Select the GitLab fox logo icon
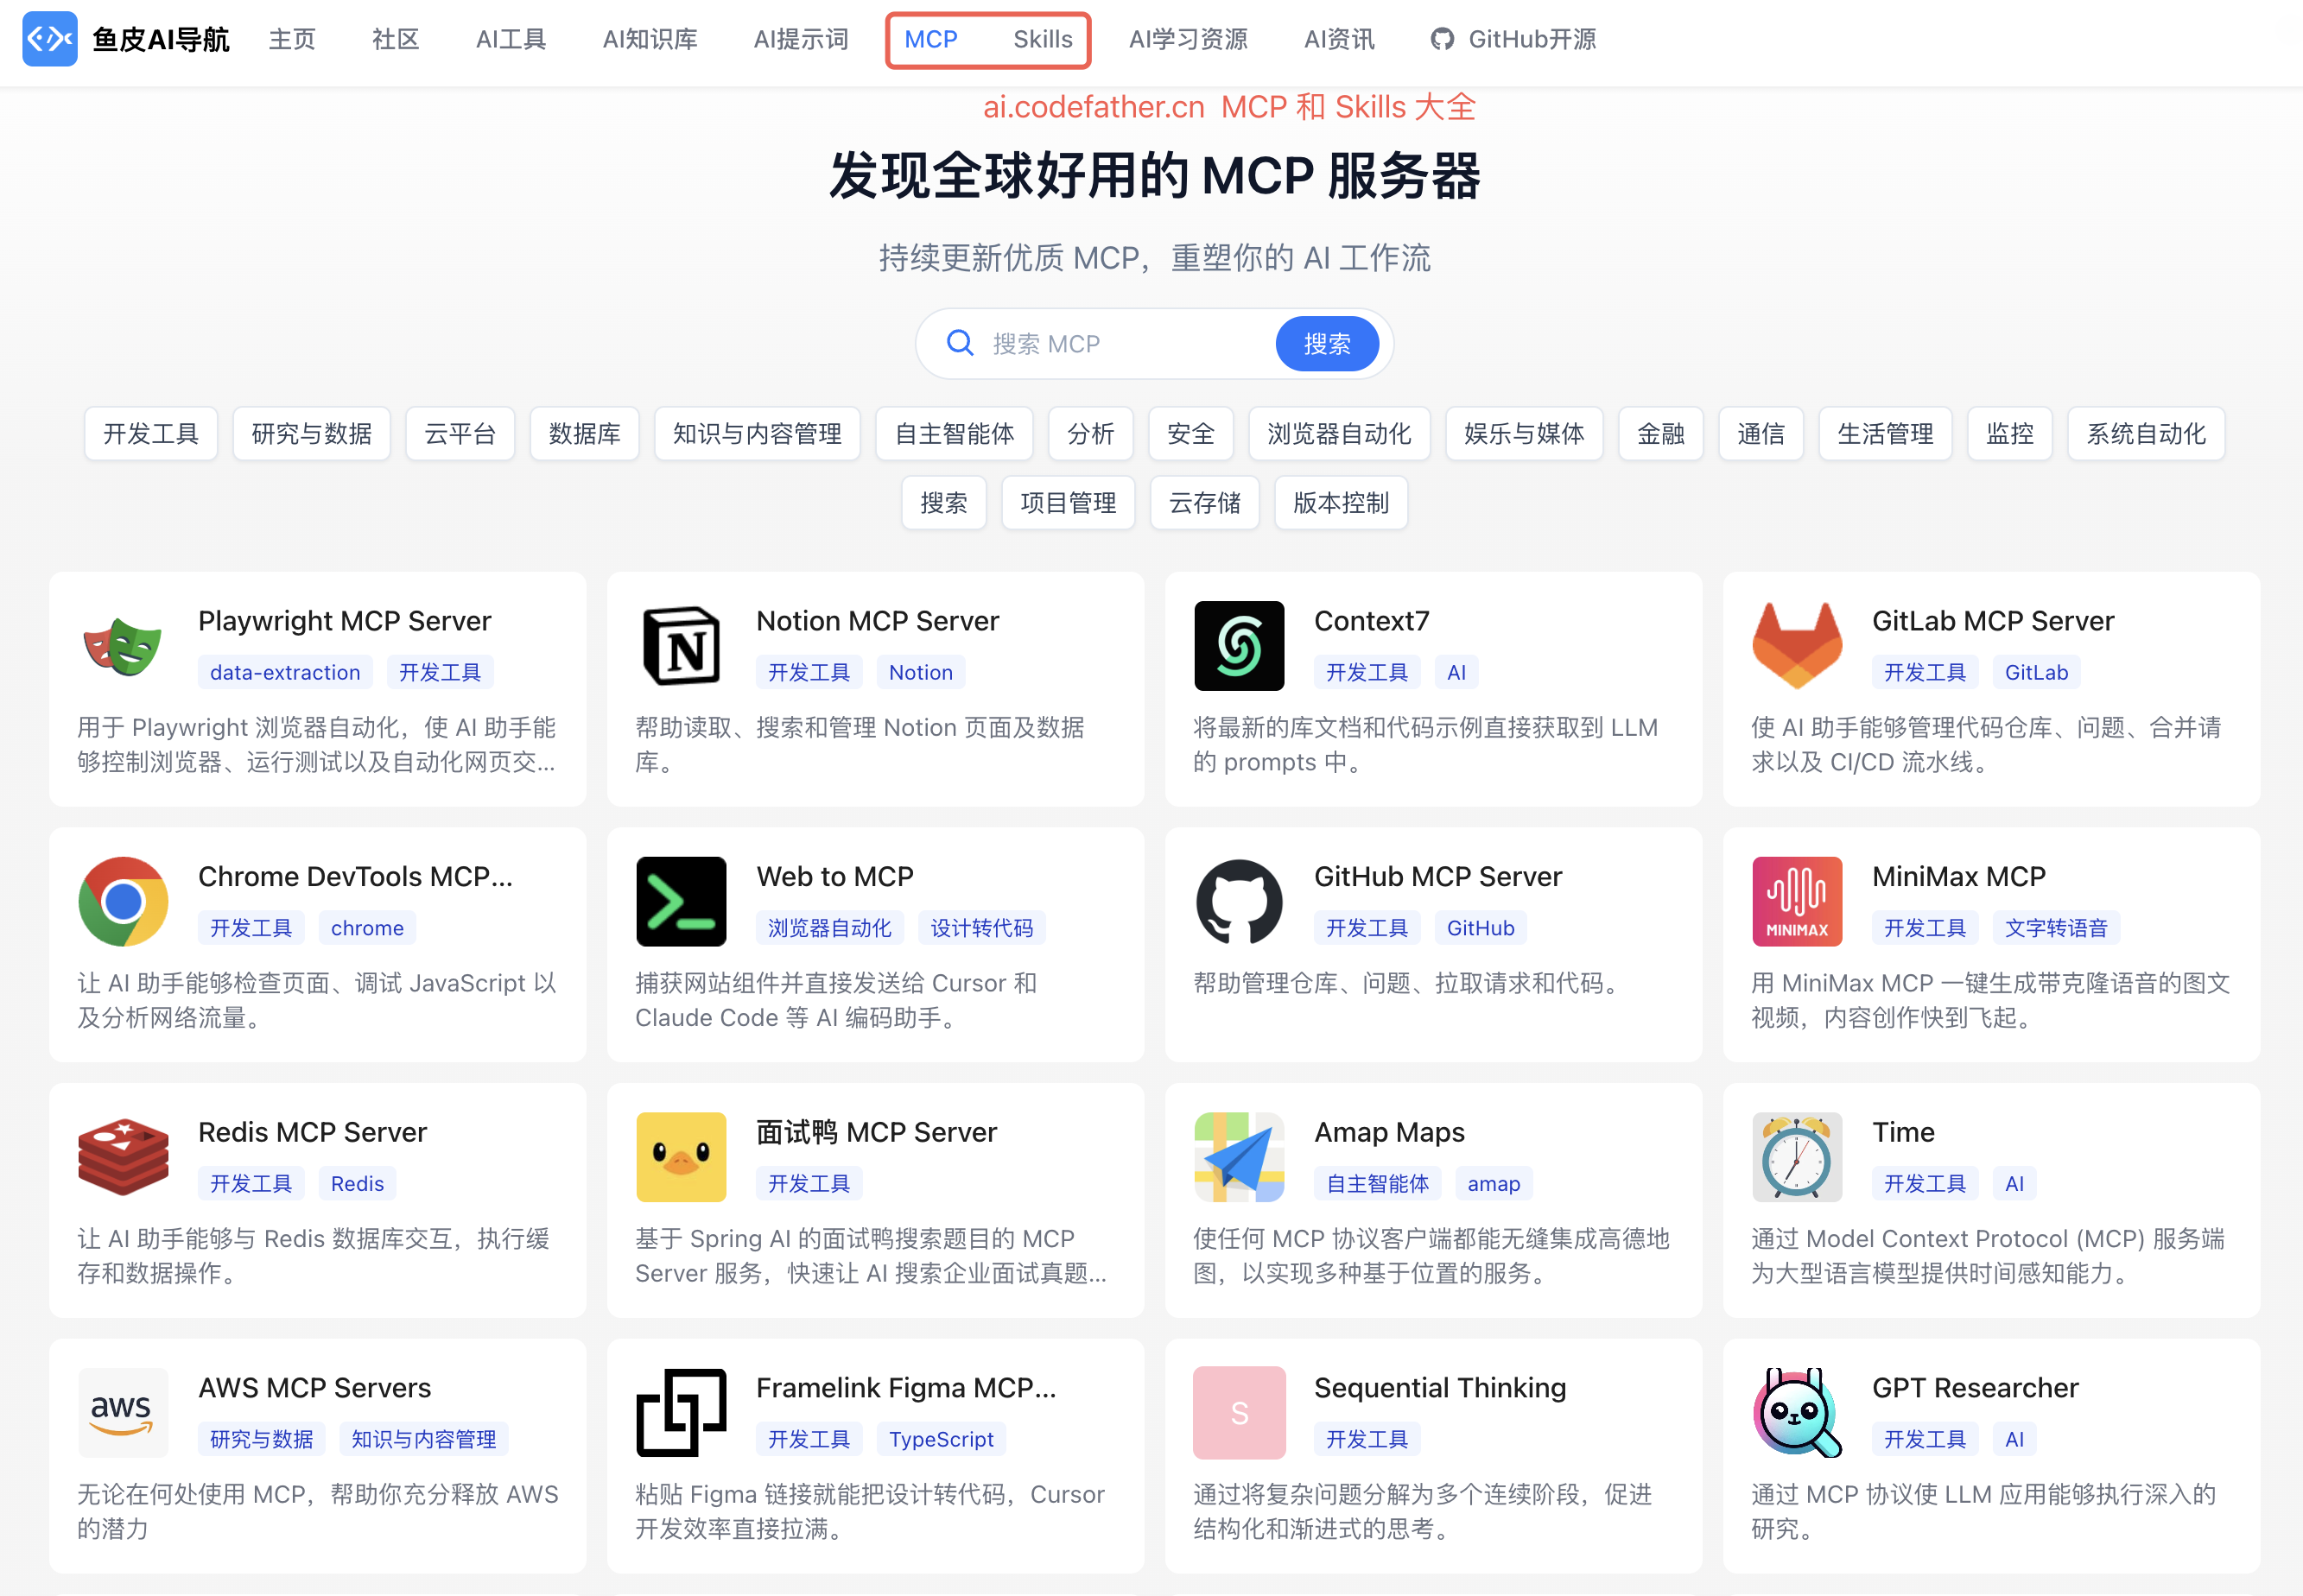The height and width of the screenshot is (1596, 2303). coord(1796,646)
